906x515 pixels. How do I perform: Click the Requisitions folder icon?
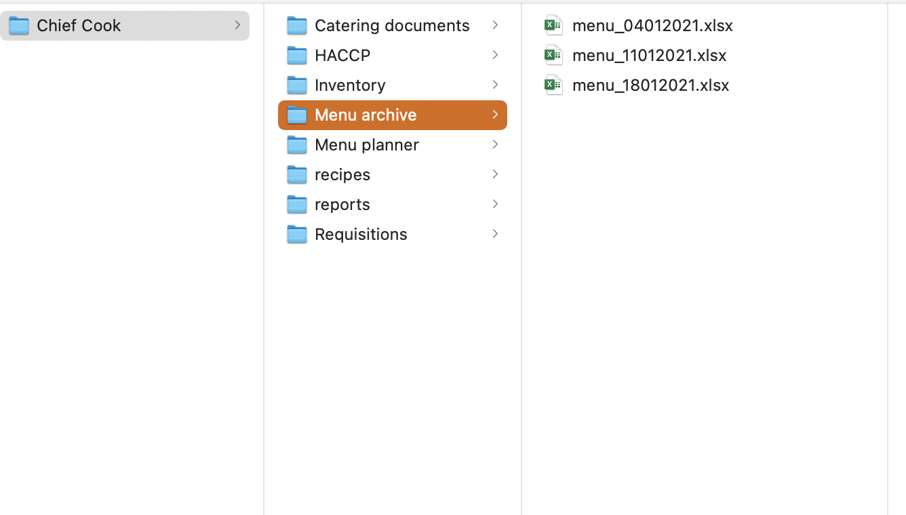point(297,234)
